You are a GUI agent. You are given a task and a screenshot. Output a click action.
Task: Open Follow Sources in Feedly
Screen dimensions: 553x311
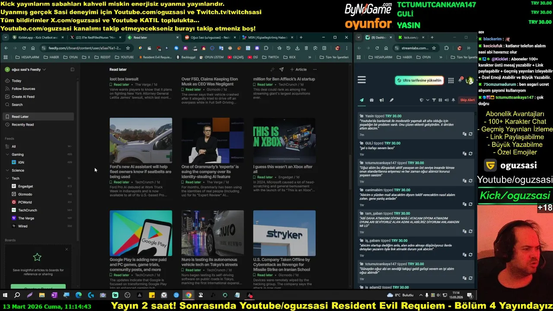pos(39,89)
